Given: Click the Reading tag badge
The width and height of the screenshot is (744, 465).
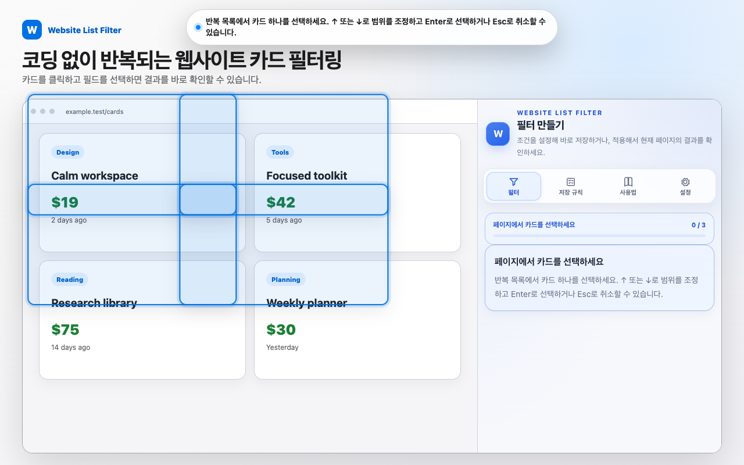Looking at the screenshot, I should point(70,280).
